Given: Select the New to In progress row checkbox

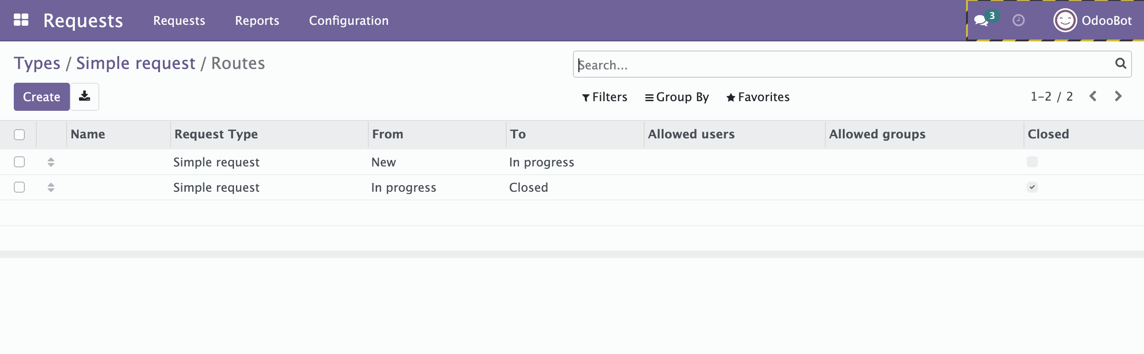Looking at the screenshot, I should (19, 162).
